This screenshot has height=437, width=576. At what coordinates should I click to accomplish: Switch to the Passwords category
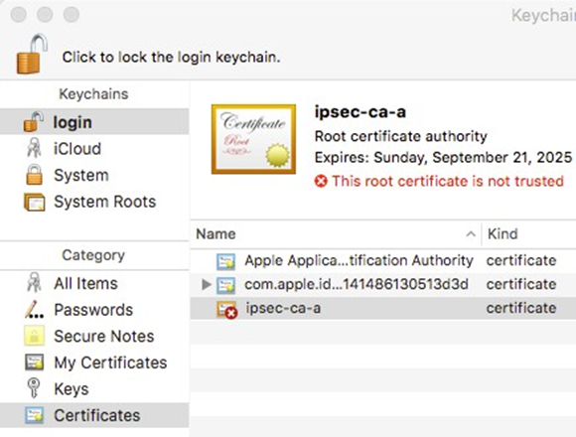pyautogui.click(x=94, y=310)
